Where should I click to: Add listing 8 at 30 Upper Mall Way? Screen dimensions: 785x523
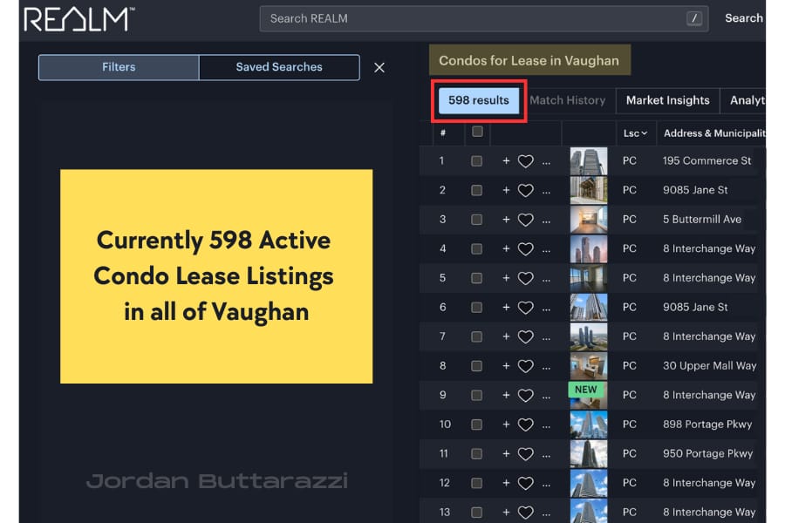click(x=506, y=366)
